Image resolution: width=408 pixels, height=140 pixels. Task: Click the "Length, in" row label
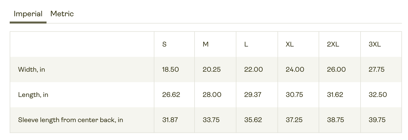[33, 95]
